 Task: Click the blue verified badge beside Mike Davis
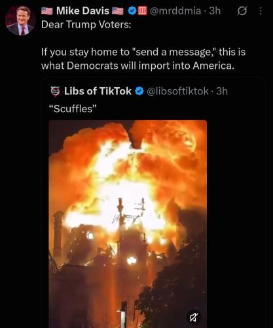click(132, 10)
